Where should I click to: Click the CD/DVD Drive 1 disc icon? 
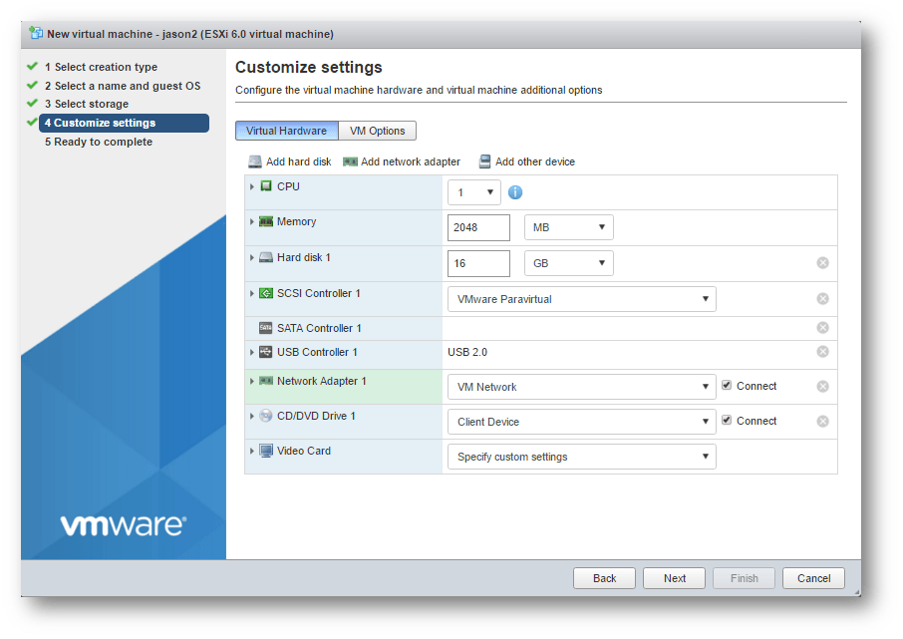(x=265, y=416)
